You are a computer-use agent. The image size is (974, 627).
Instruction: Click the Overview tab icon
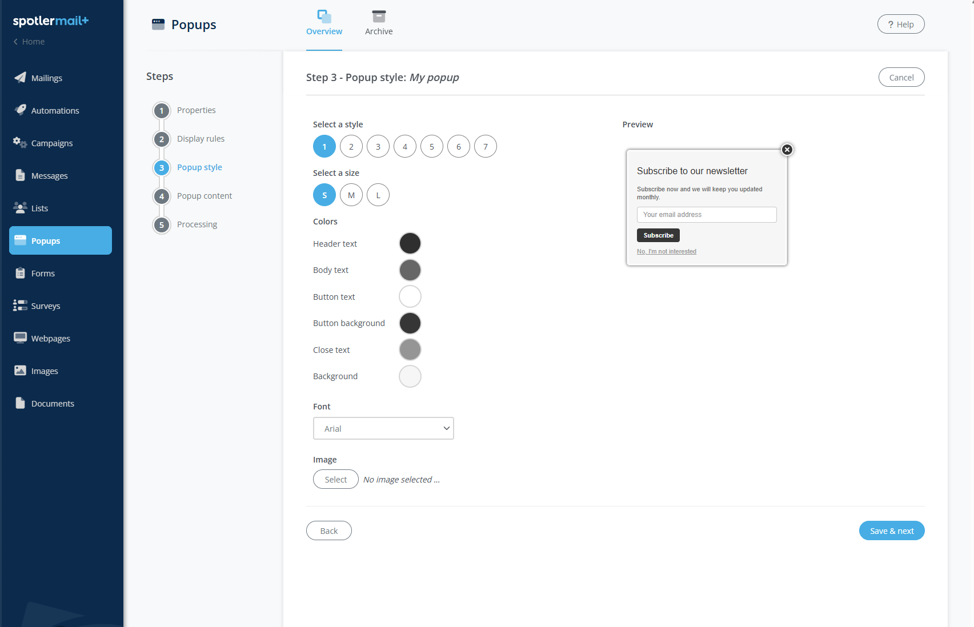click(x=324, y=16)
